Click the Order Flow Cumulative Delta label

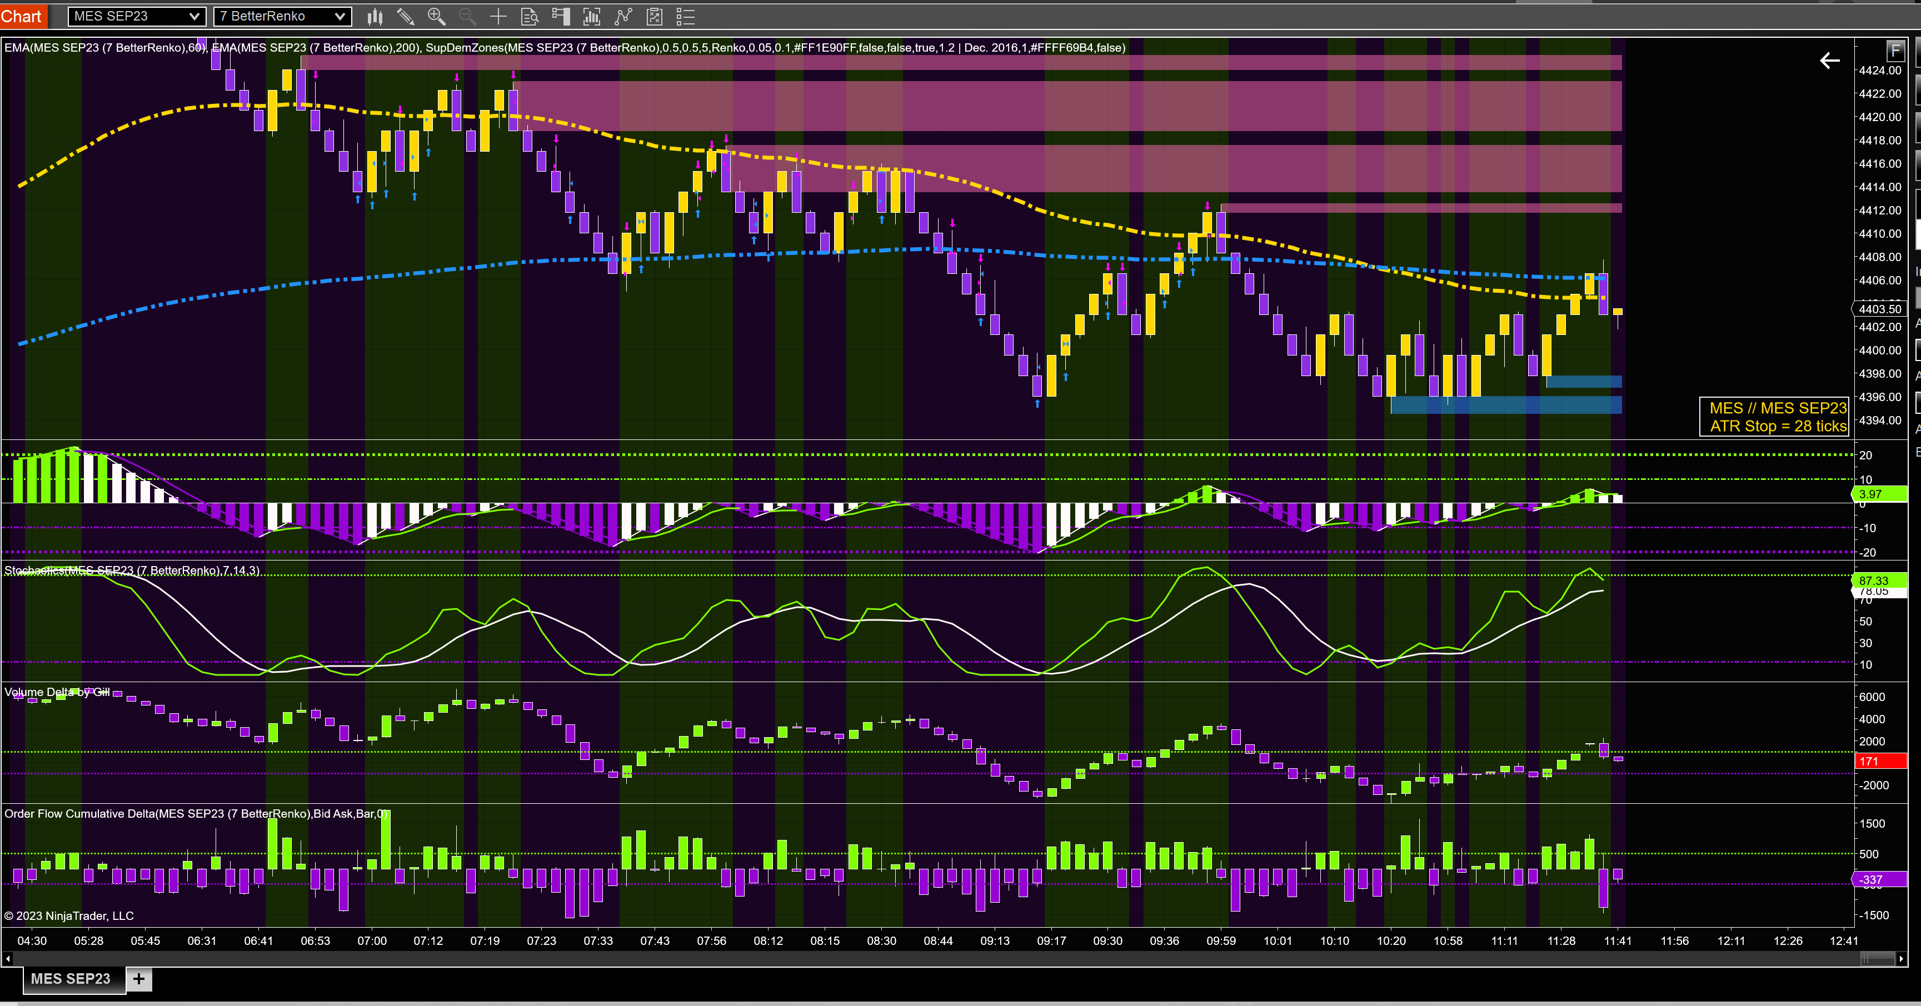pyautogui.click(x=196, y=814)
